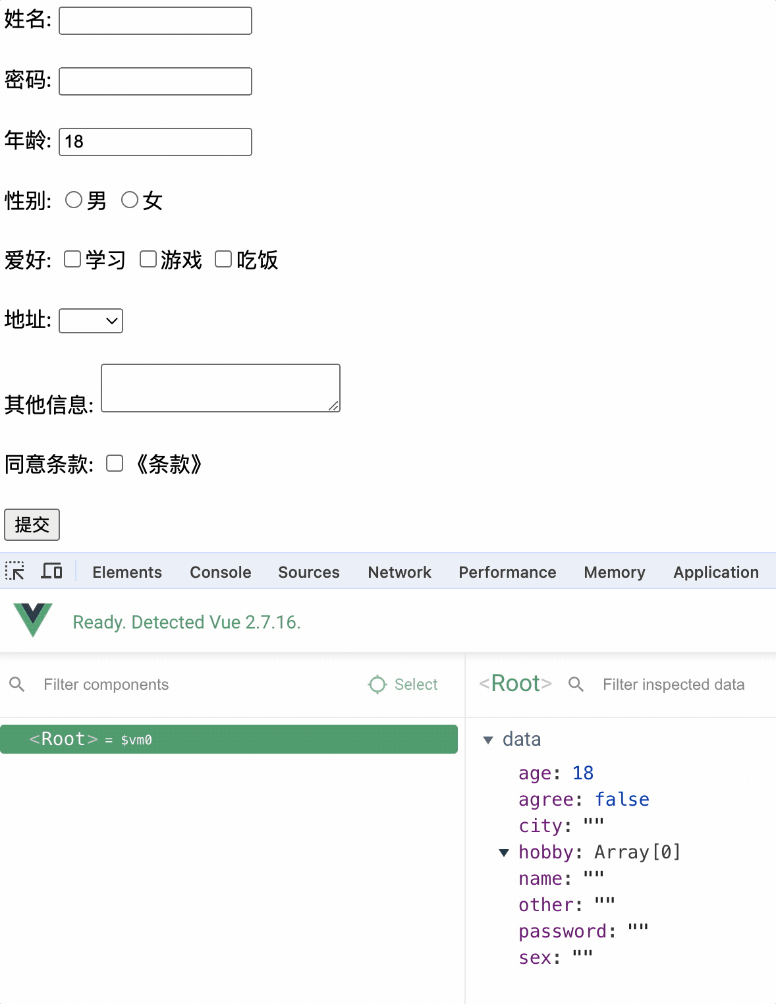This screenshot has height=1004, width=776.
Task: Click the 姓名 input field
Action: pos(155,20)
